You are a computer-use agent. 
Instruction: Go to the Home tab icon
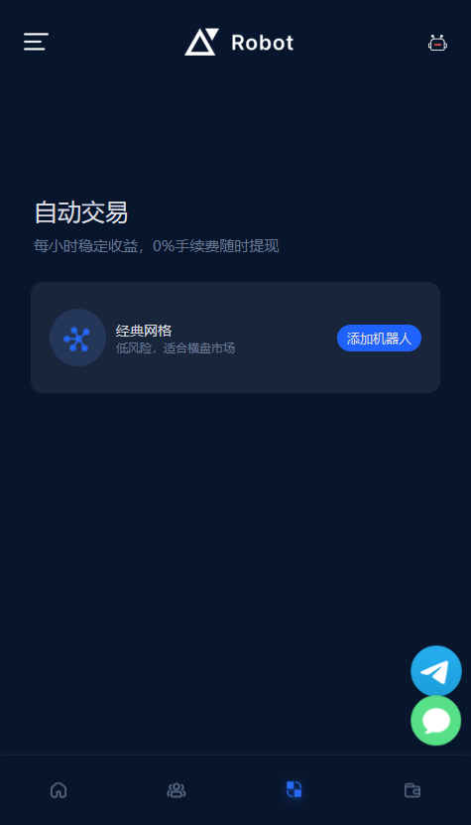click(59, 789)
